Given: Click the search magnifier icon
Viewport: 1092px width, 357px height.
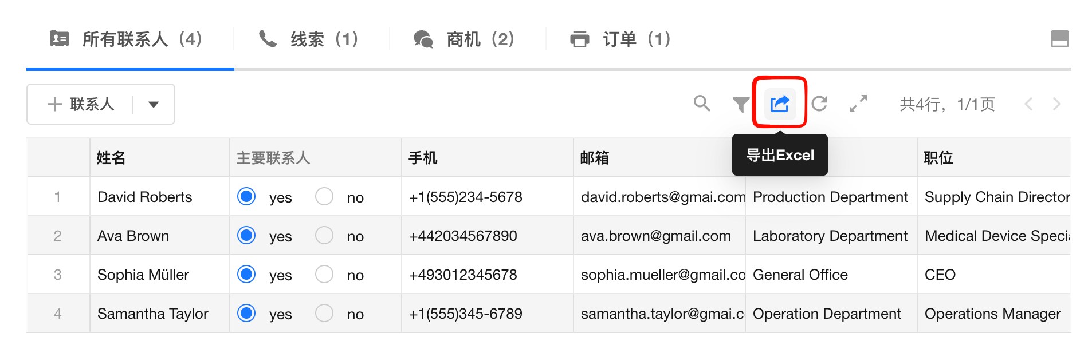Looking at the screenshot, I should tap(701, 104).
